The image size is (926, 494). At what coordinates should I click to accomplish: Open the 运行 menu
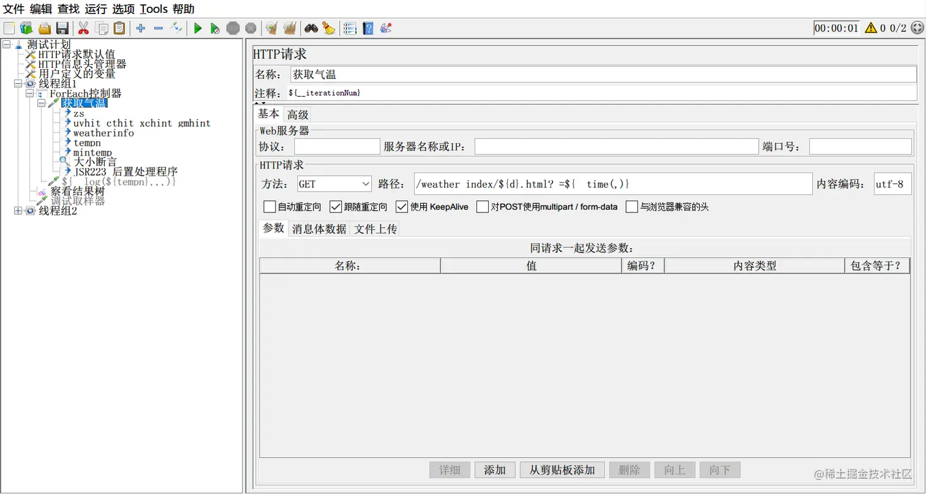pos(96,9)
